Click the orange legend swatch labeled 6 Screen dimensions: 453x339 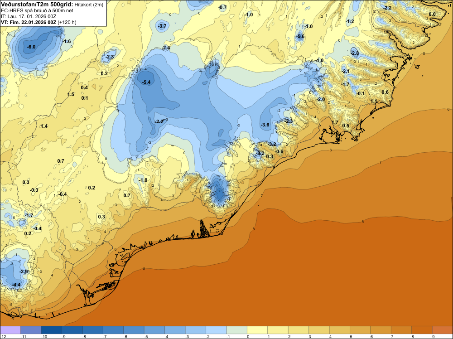point(381,330)
